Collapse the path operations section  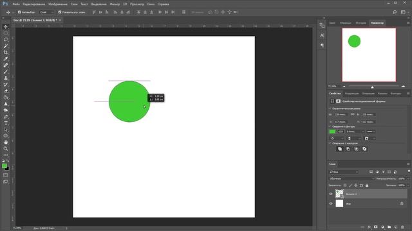tap(330, 144)
